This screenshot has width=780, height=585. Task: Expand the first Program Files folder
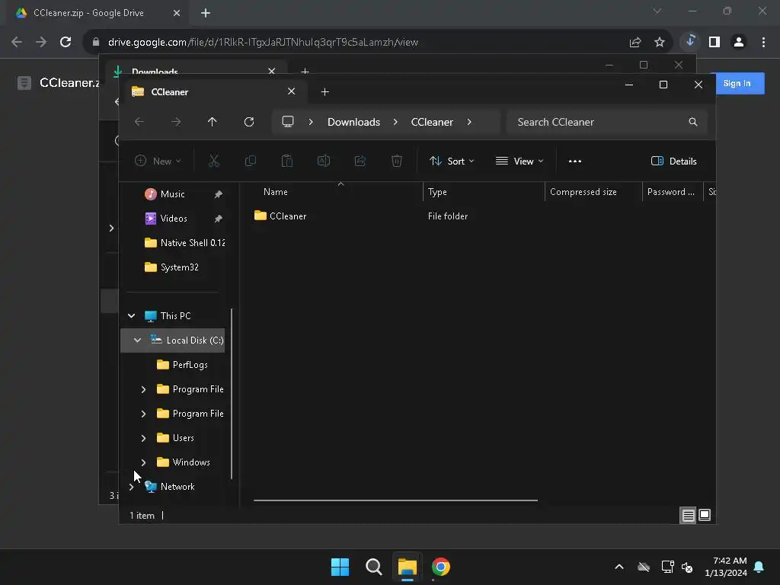click(143, 389)
